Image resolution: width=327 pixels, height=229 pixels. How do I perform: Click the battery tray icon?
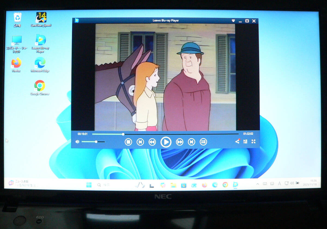coord(297,183)
